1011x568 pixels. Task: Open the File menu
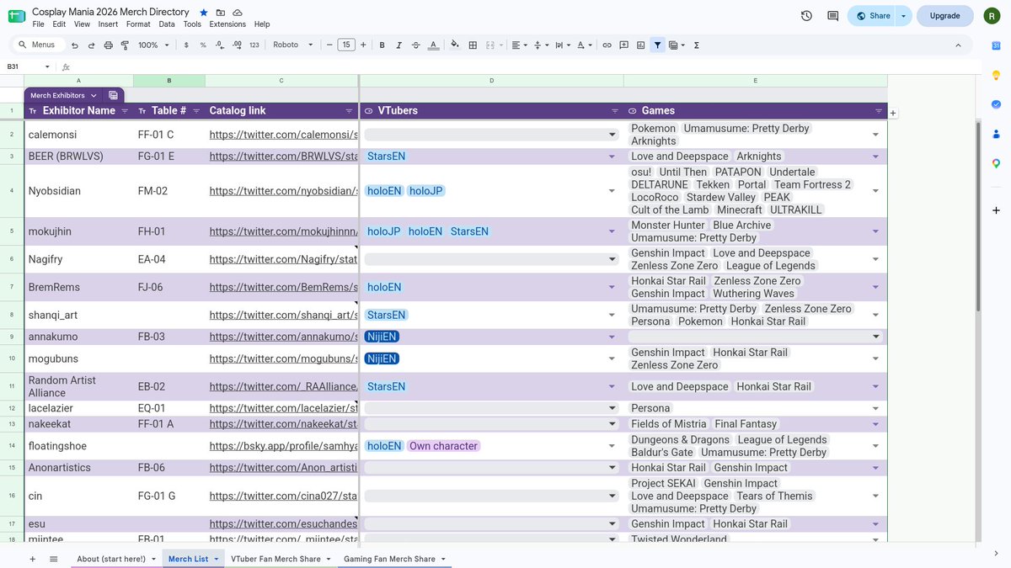(x=38, y=24)
